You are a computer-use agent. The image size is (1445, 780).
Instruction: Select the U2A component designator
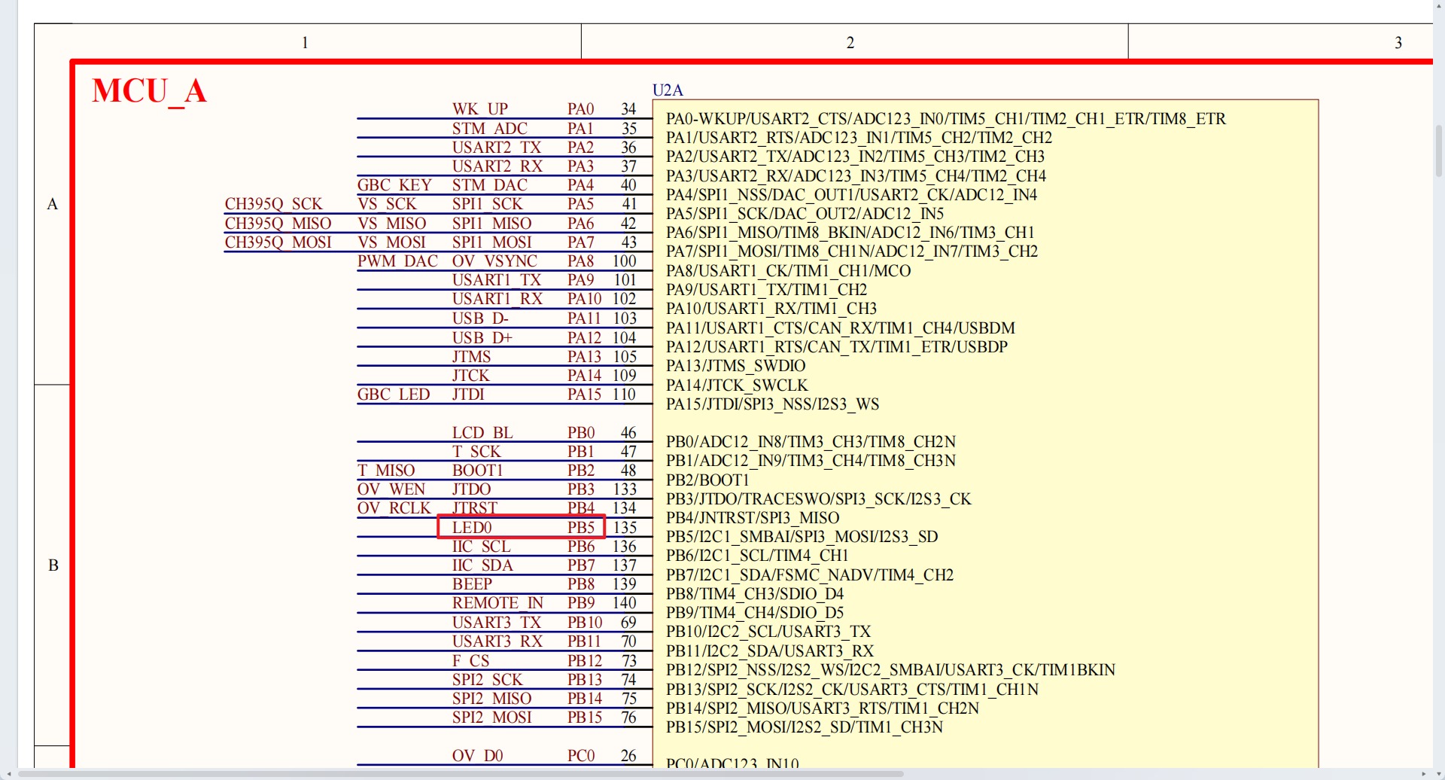click(668, 90)
